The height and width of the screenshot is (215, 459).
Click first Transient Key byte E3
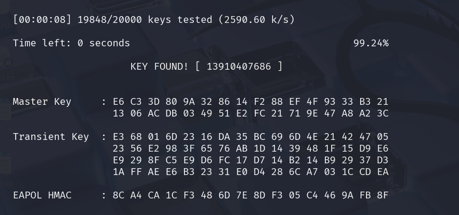pos(118,137)
